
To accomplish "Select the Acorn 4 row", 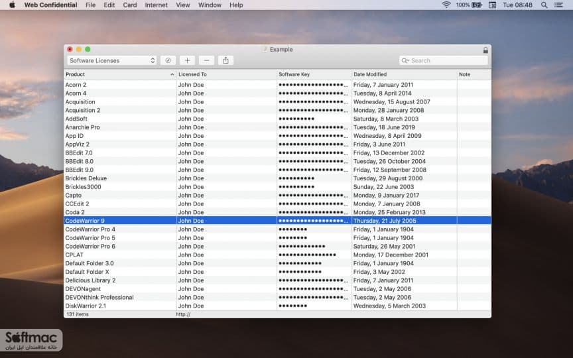I will 277,93.
